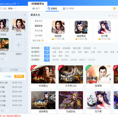Click the 签到 sign-in icon
118x118 pixels.
1,9
